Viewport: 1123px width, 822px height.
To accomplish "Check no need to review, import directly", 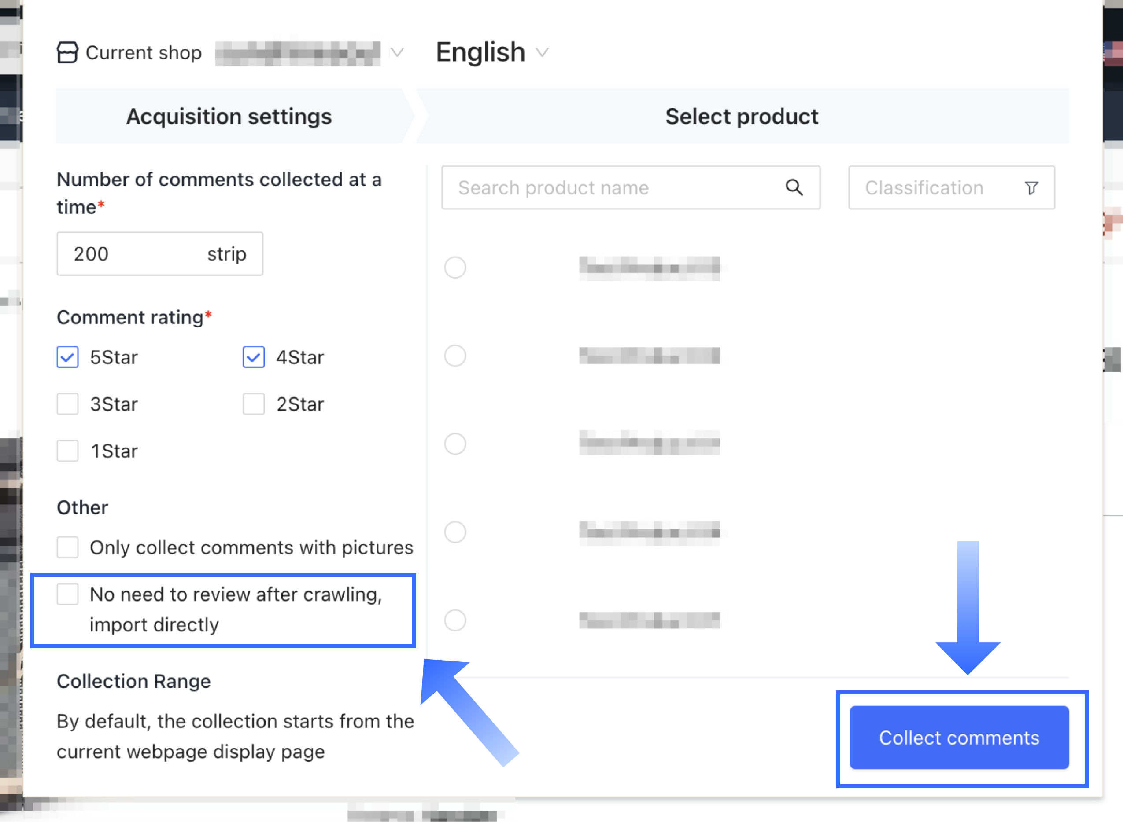I will (x=68, y=594).
